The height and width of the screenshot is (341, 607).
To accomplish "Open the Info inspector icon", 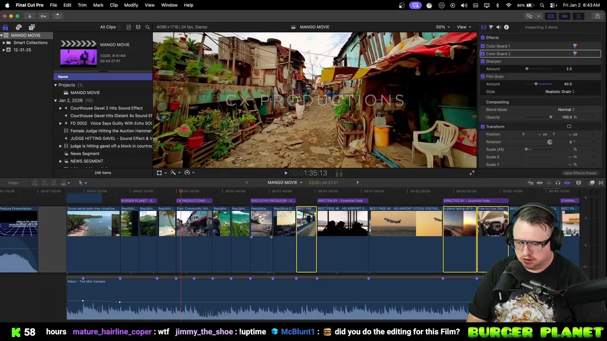I will [506, 27].
